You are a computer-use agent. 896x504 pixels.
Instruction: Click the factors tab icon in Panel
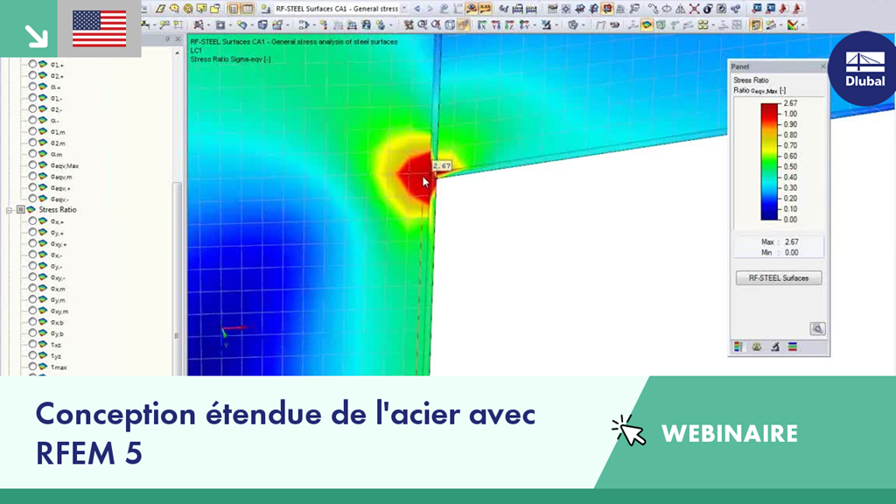pyautogui.click(x=757, y=346)
